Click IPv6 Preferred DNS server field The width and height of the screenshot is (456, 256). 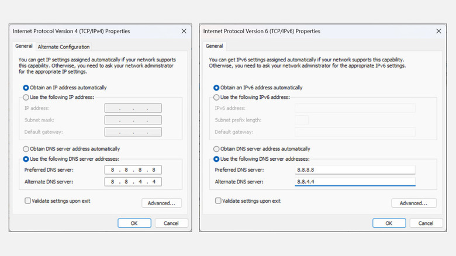[x=354, y=170]
